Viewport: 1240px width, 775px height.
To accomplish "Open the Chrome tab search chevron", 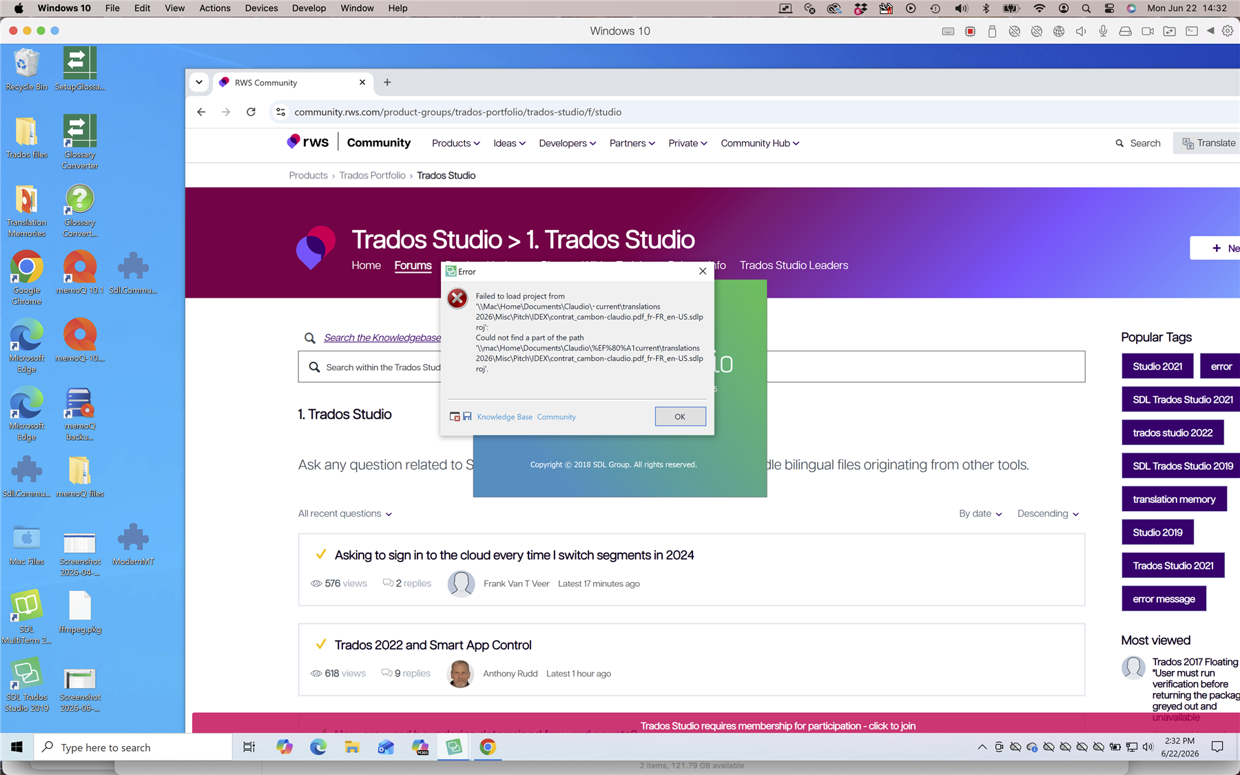I will [199, 82].
